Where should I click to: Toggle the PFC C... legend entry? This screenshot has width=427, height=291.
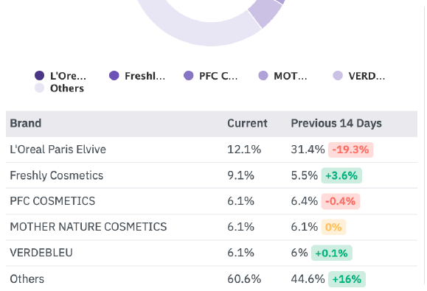tap(210, 76)
